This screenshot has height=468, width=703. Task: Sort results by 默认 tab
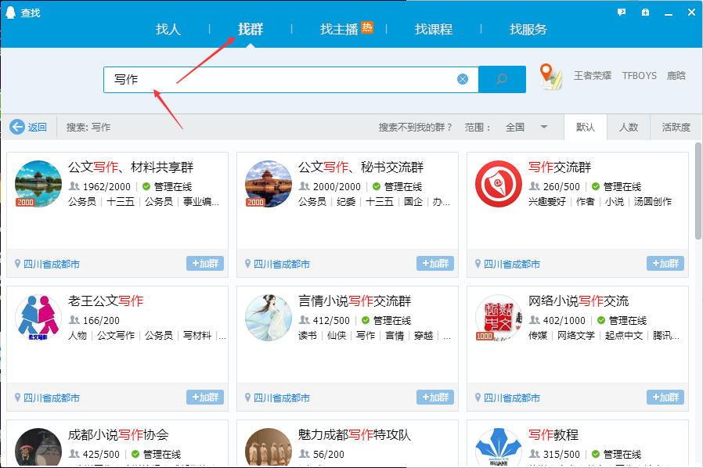[586, 128]
